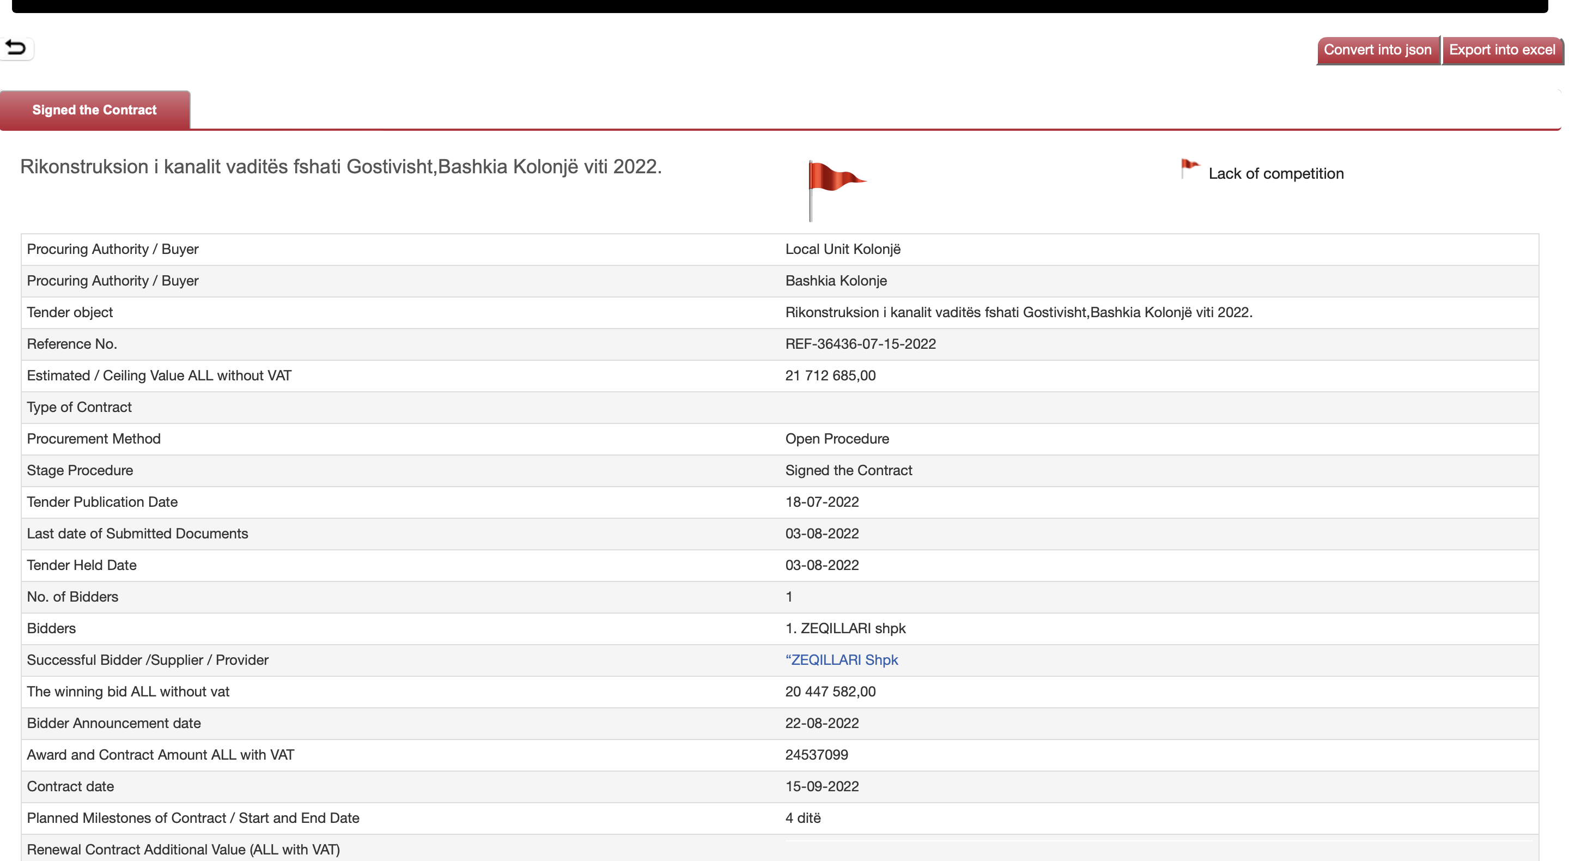This screenshot has width=1569, height=861.
Task: Click the large red flag icon
Action: [836, 191]
